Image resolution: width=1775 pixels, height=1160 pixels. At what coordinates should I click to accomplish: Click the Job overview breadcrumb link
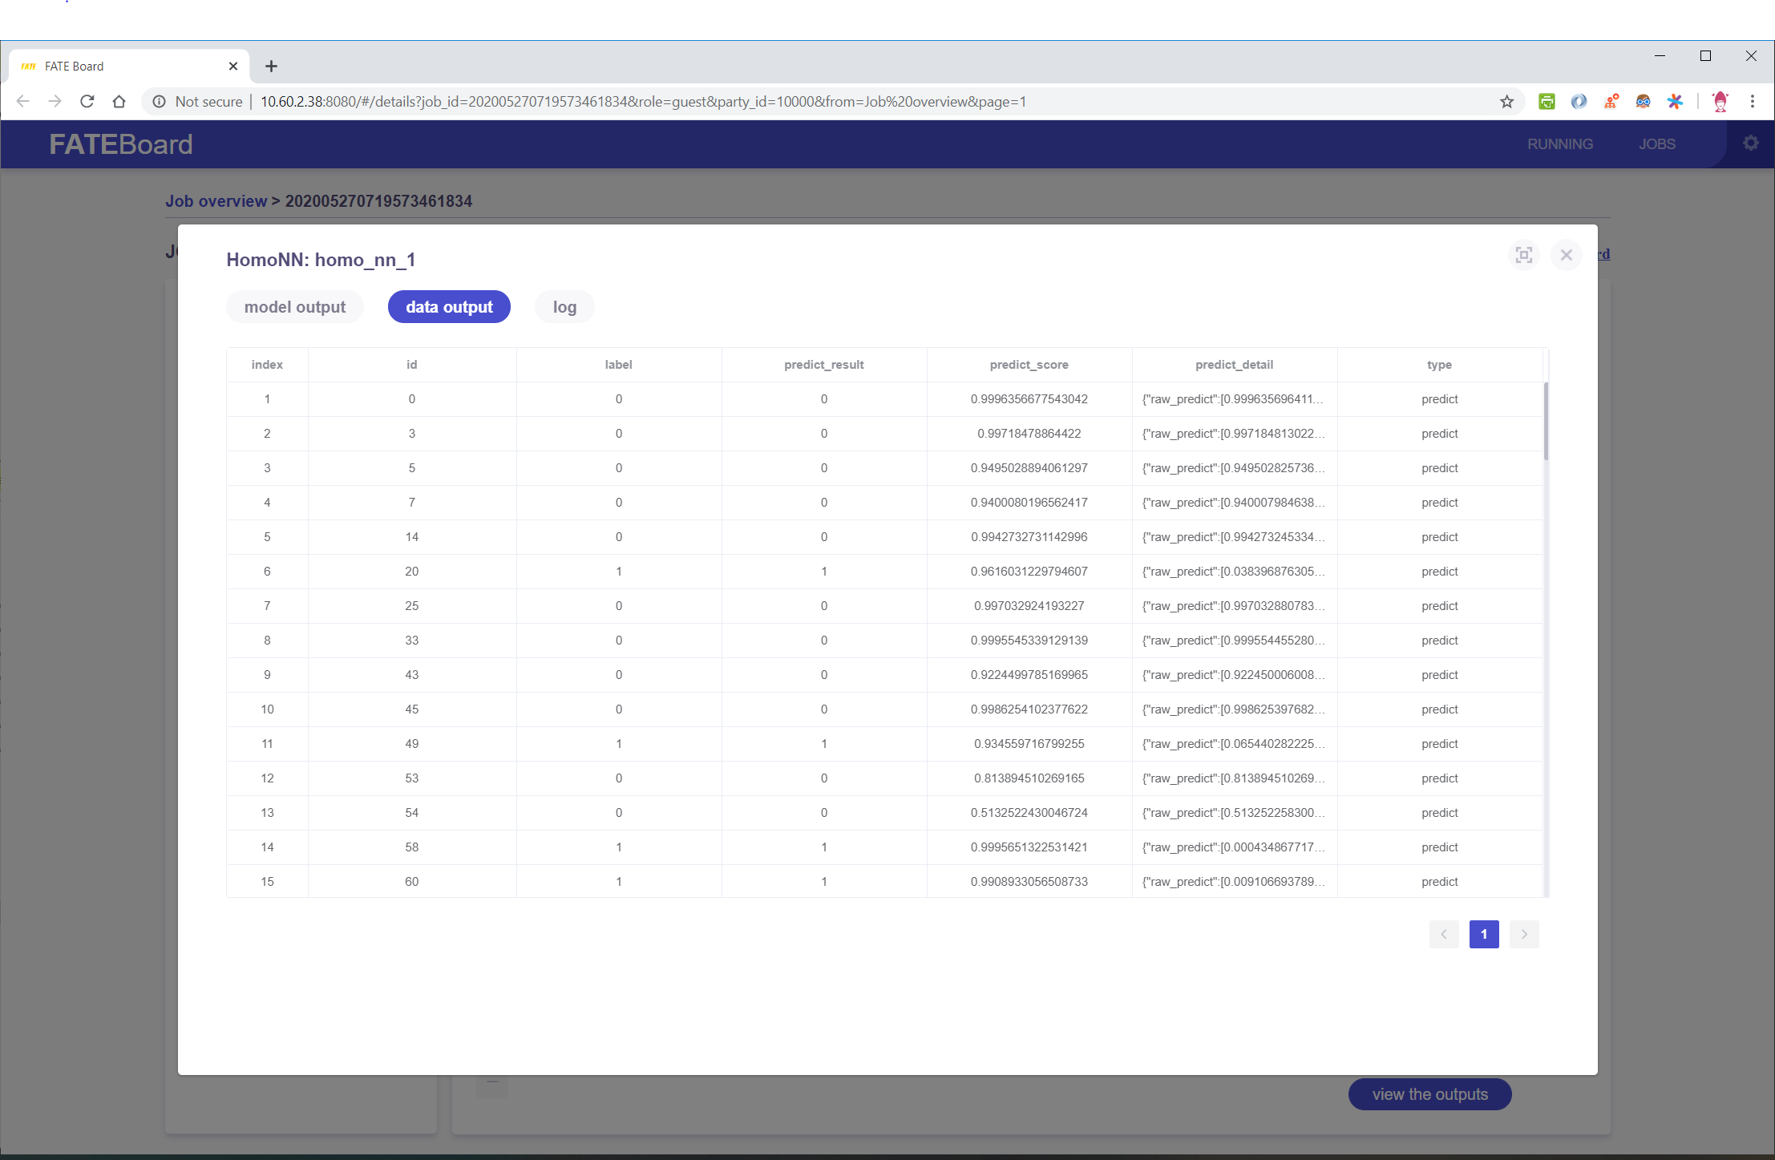click(216, 201)
